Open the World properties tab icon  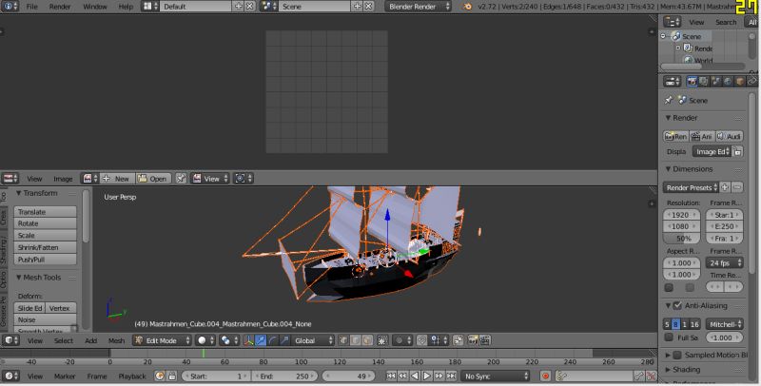[x=728, y=82]
